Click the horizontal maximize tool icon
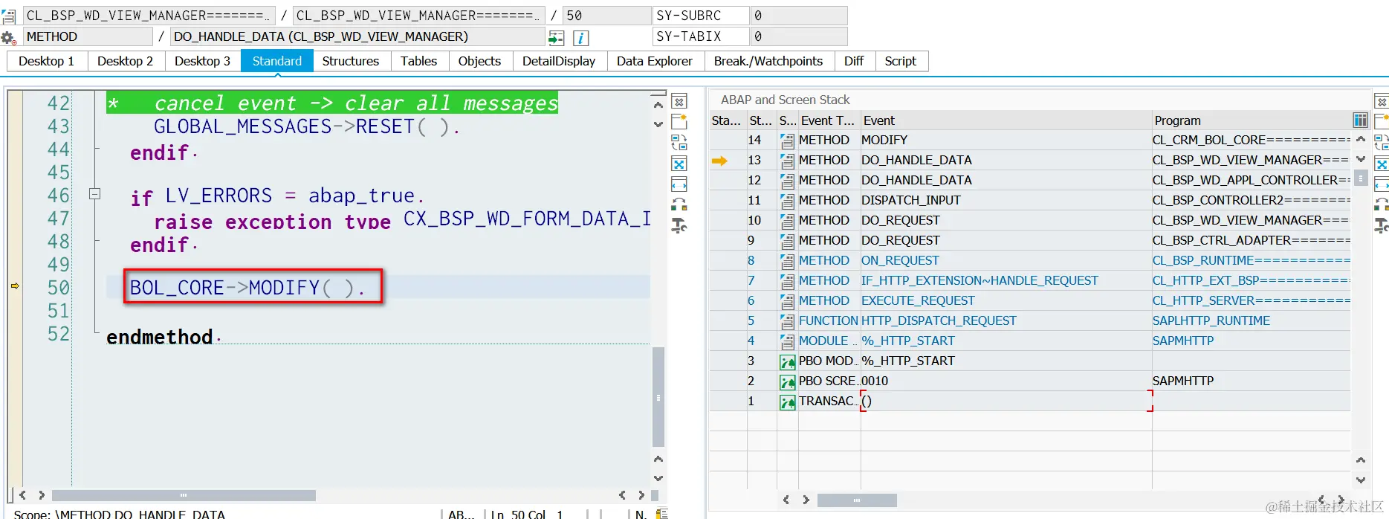Screen dimensions: 1389x519 tap(679, 184)
